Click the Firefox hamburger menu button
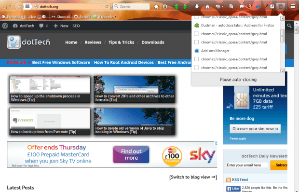This screenshot has width=299, height=192. [x=293, y=6]
